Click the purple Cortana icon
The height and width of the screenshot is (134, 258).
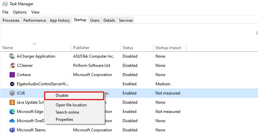[12, 75]
